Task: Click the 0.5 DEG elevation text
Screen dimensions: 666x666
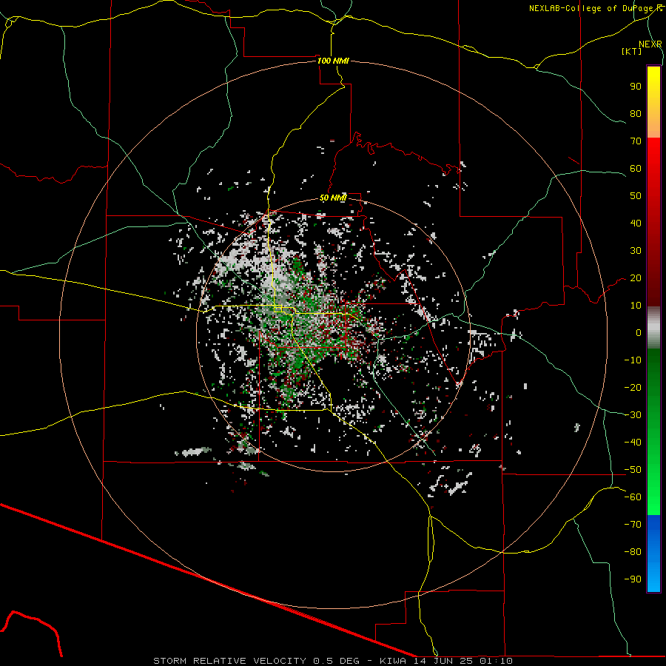Action: [x=336, y=661]
